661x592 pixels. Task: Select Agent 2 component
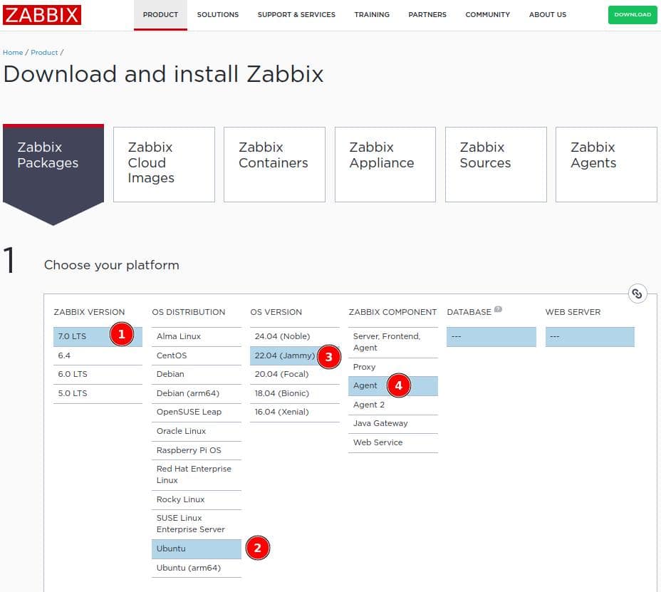pos(369,405)
